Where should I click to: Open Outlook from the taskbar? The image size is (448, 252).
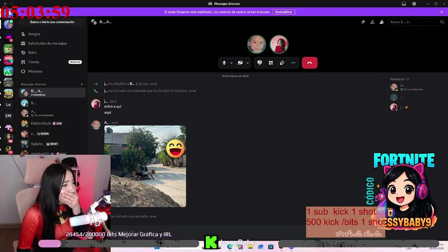pyautogui.click(x=260, y=247)
